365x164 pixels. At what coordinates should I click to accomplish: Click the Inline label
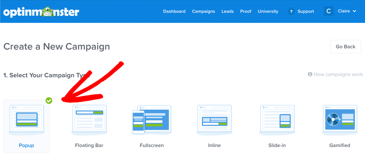pyautogui.click(x=215, y=146)
